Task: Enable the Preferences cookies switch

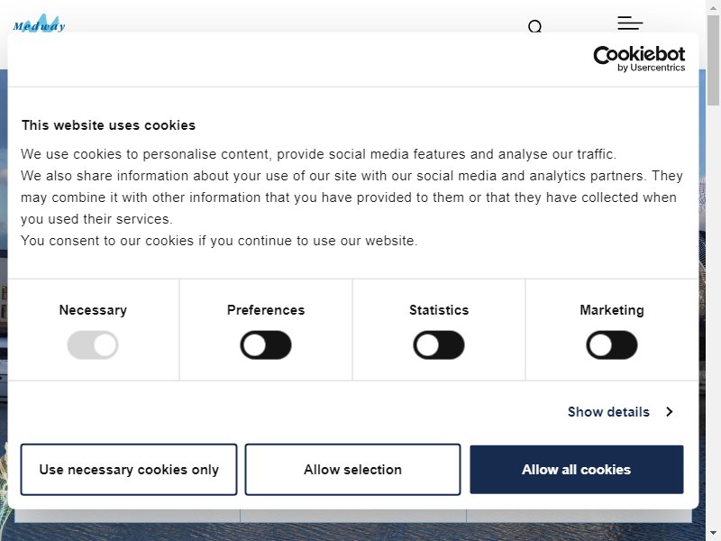Action: [266, 345]
